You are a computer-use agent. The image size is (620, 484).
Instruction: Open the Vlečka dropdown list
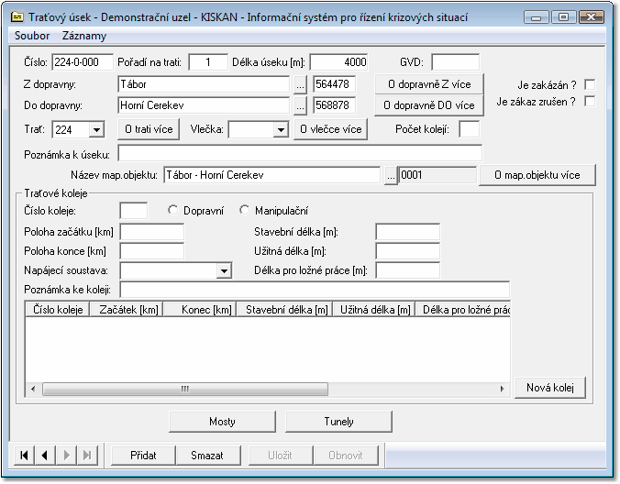281,129
